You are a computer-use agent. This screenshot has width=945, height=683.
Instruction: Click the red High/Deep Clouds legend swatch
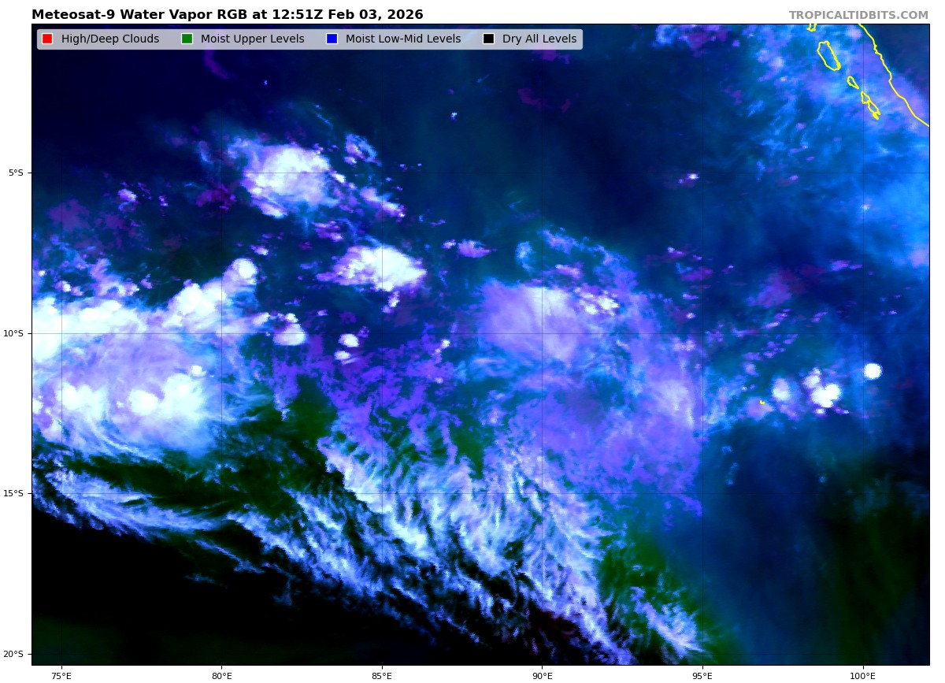[47, 39]
